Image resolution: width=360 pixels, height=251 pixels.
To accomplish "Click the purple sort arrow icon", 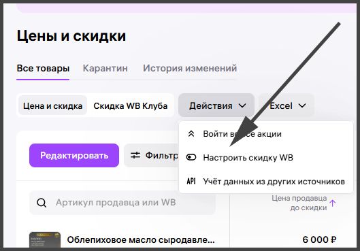I will 333,203.
